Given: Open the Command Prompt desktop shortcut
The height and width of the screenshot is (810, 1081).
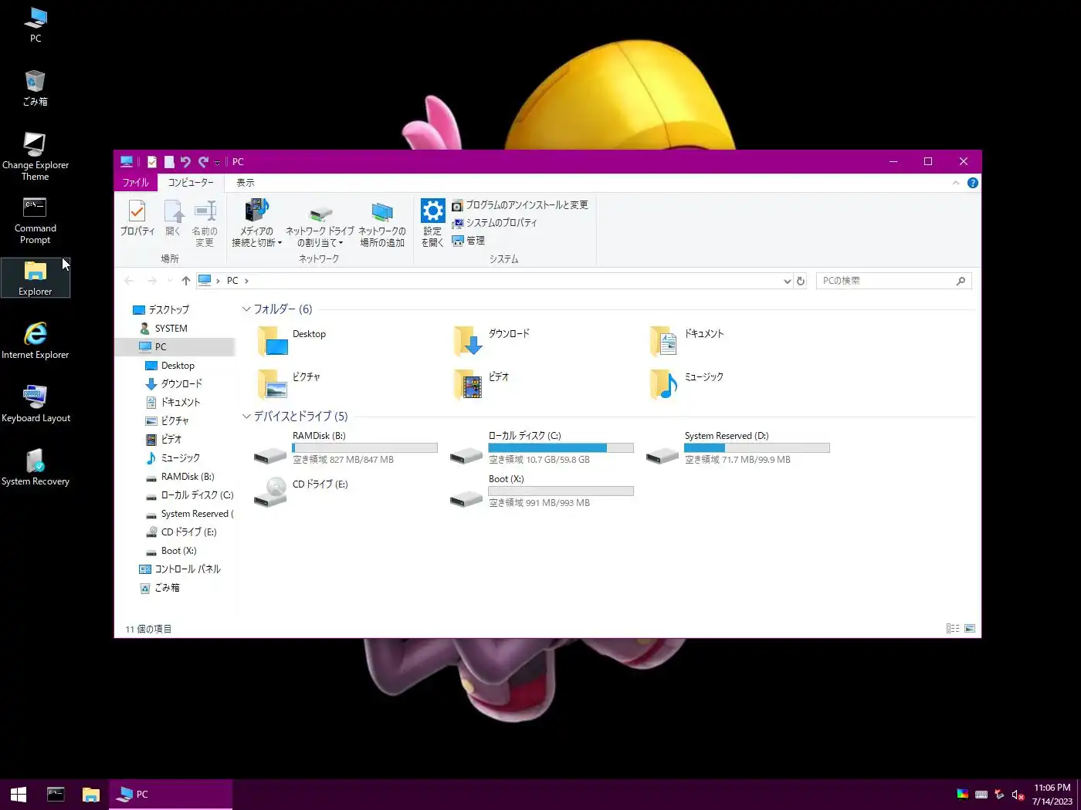Looking at the screenshot, I should coord(35,221).
